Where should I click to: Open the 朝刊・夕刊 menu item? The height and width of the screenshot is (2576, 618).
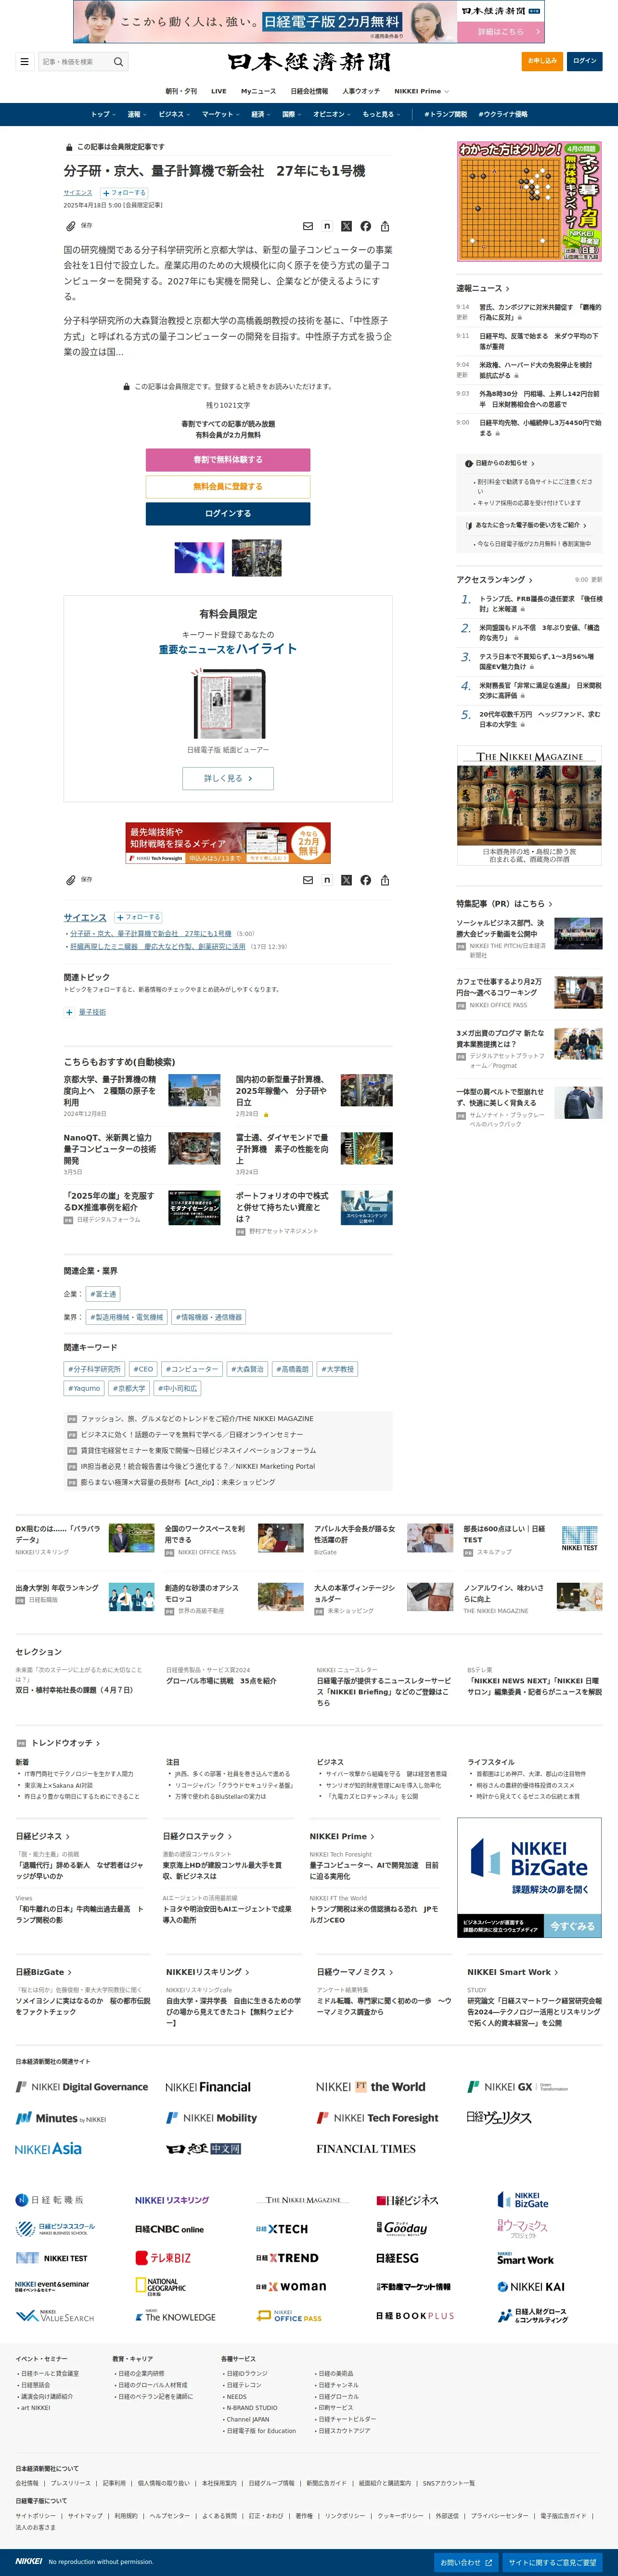pyautogui.click(x=181, y=91)
